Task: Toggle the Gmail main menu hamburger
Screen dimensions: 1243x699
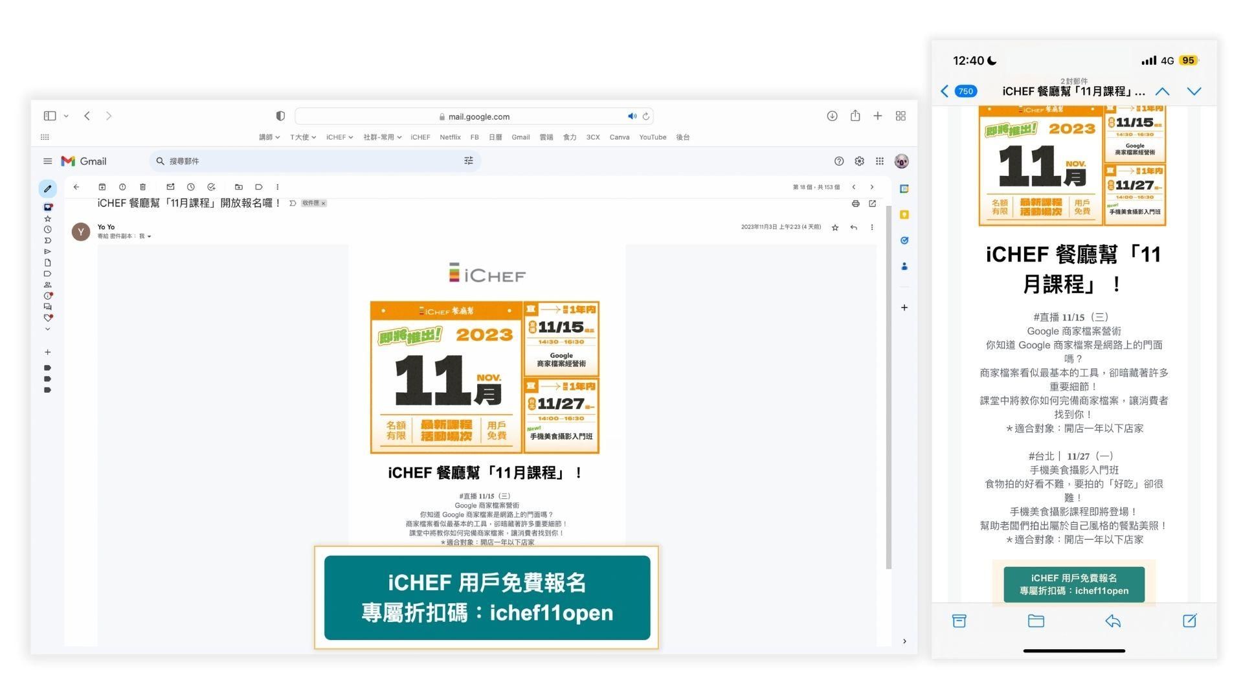Action: (47, 161)
